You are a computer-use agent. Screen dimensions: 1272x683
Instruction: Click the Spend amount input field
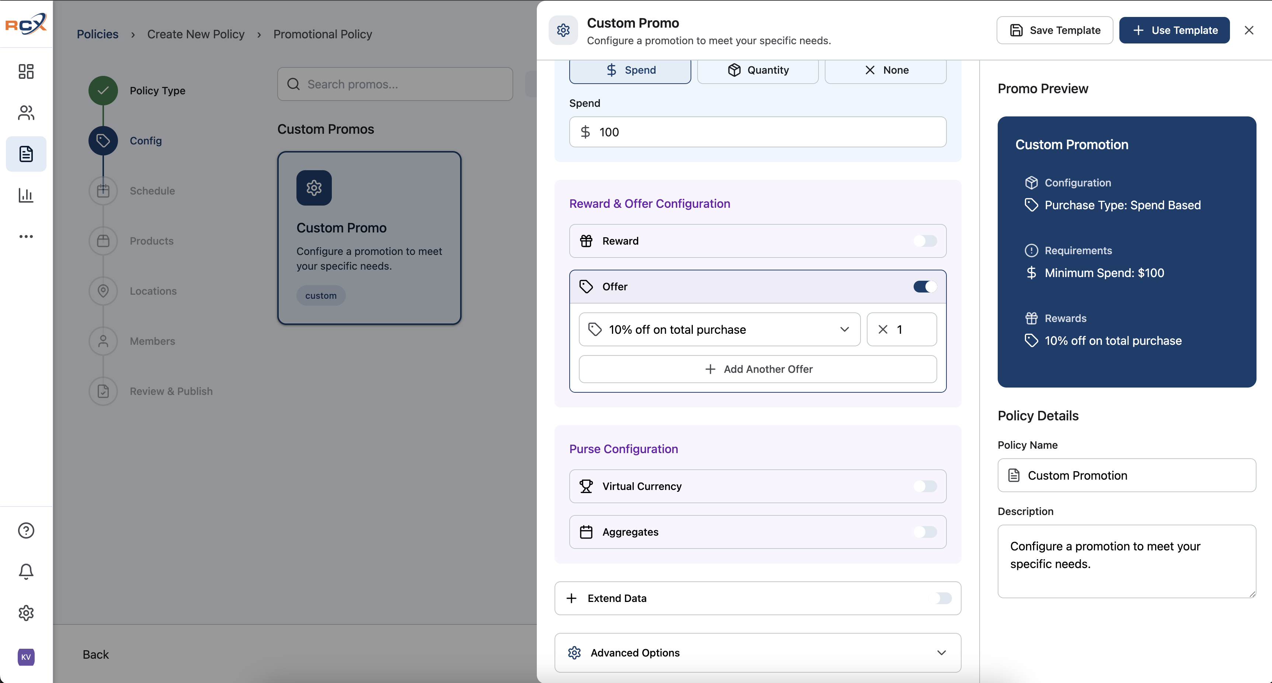(757, 132)
